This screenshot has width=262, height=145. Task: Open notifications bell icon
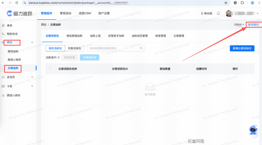coord(218,13)
